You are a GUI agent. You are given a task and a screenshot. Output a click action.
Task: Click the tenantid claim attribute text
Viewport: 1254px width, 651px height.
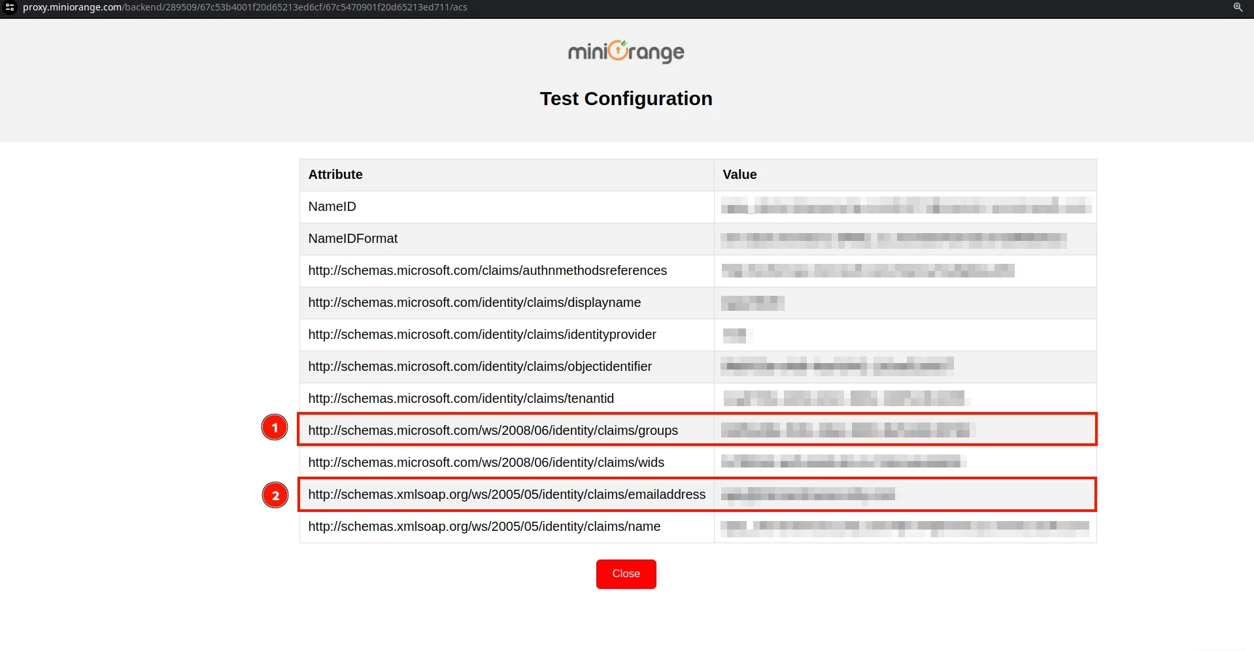(460, 398)
